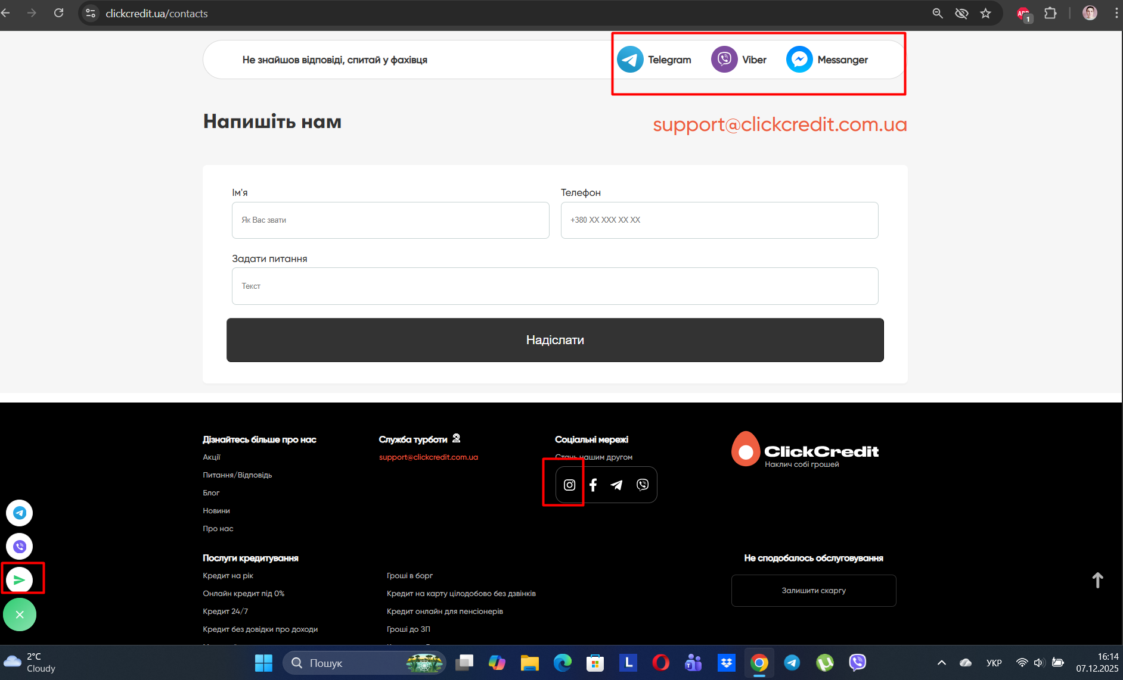Open the Новини footer link

click(x=216, y=511)
